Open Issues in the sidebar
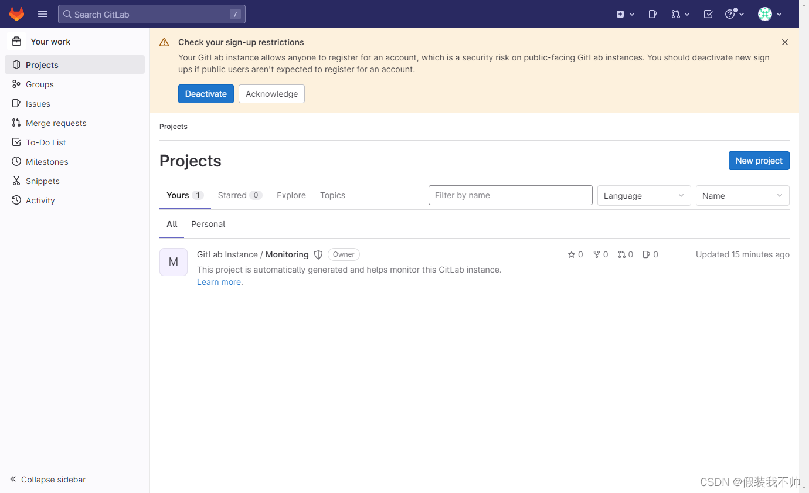Viewport: 809px width, 493px height. point(75,104)
